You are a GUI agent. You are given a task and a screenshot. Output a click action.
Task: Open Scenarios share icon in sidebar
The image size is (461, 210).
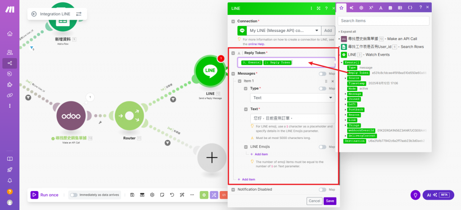pyautogui.click(x=10, y=63)
